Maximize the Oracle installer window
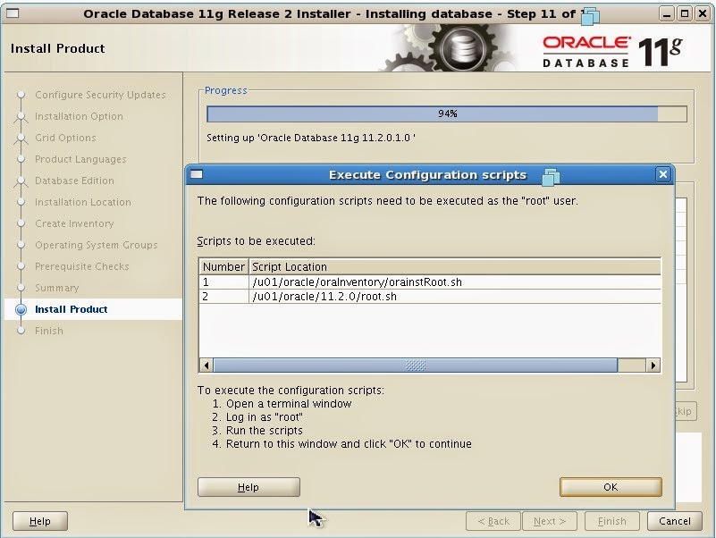 [x=685, y=13]
